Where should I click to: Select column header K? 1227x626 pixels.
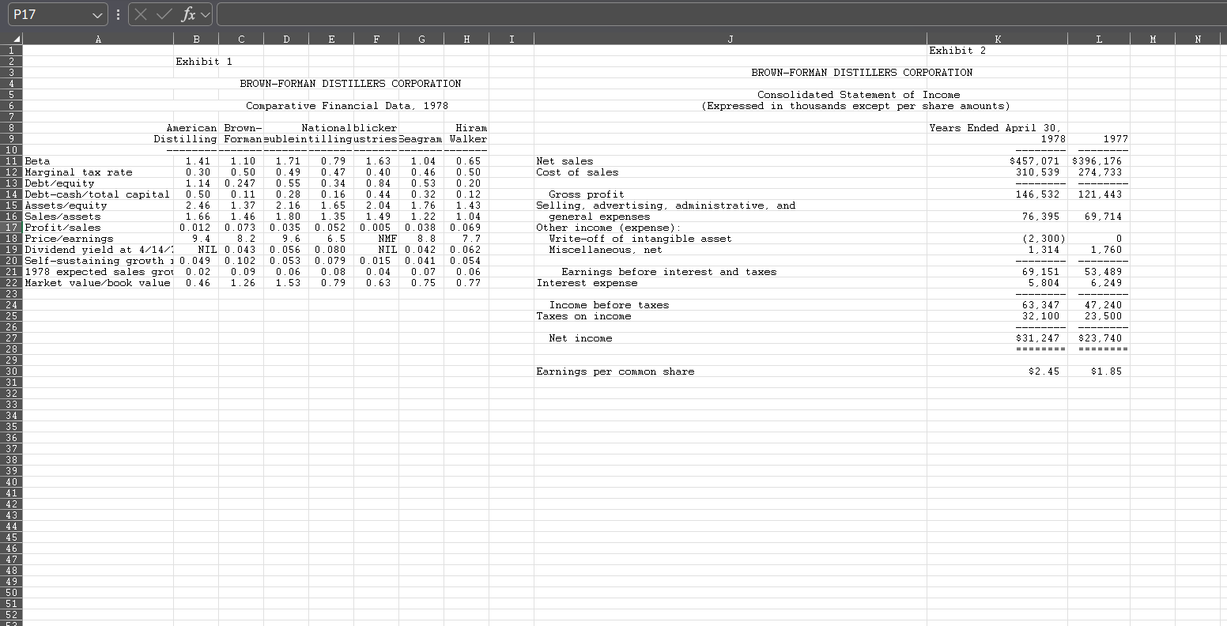[997, 38]
